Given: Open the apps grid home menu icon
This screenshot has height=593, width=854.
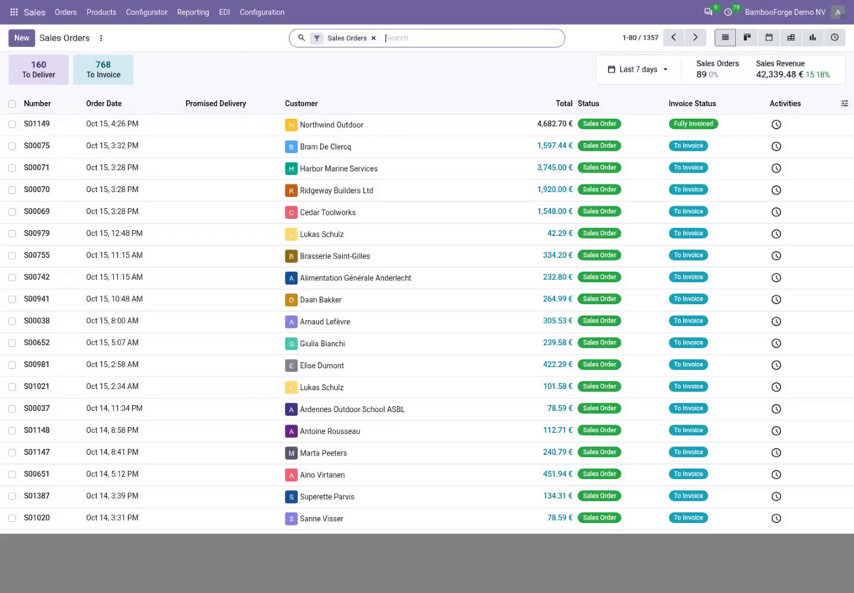Looking at the screenshot, I should coord(14,12).
